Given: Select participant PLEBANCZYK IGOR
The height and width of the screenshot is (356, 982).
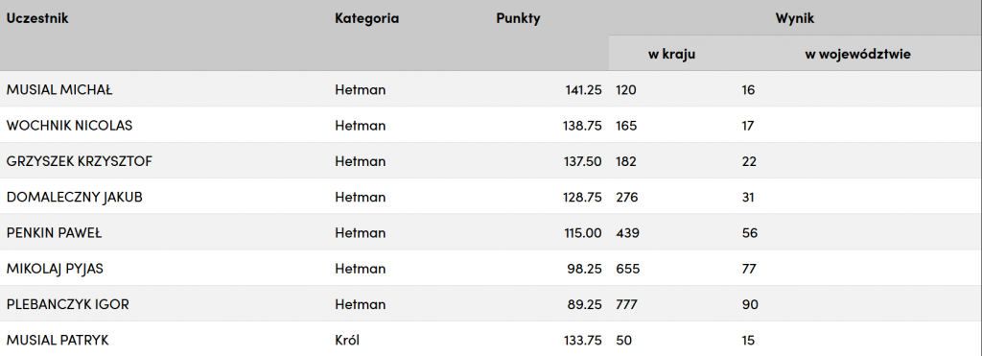Looking at the screenshot, I should click(68, 304).
